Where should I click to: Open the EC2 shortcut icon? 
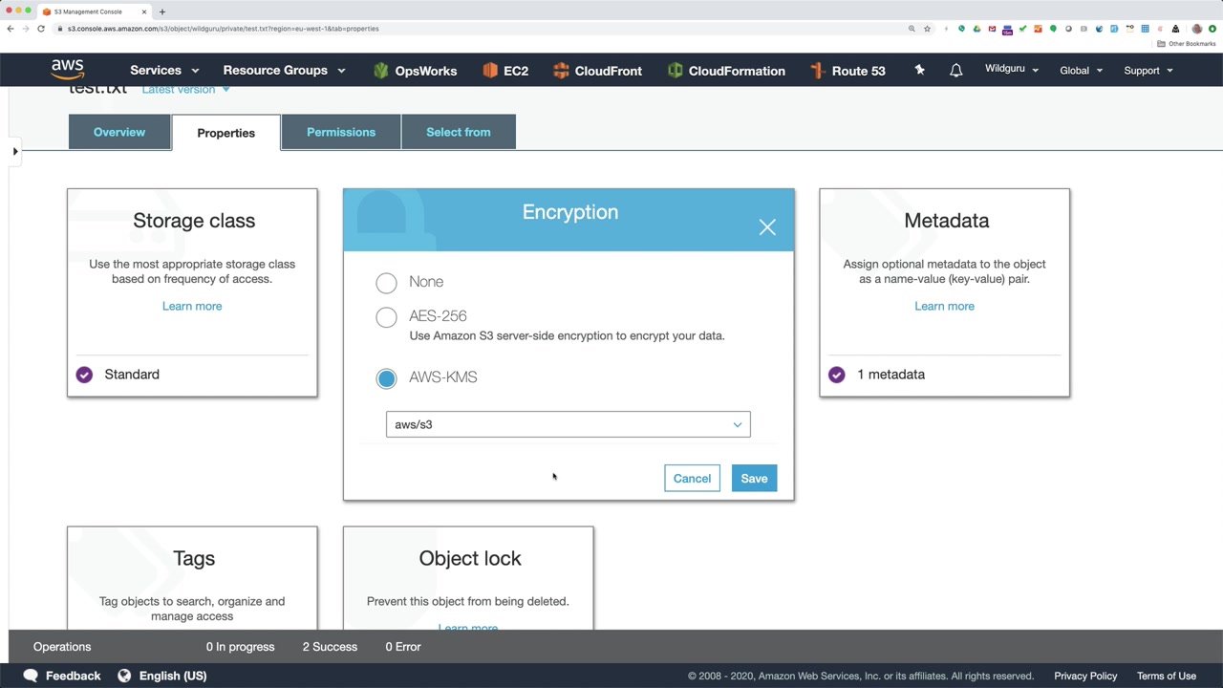pos(490,71)
